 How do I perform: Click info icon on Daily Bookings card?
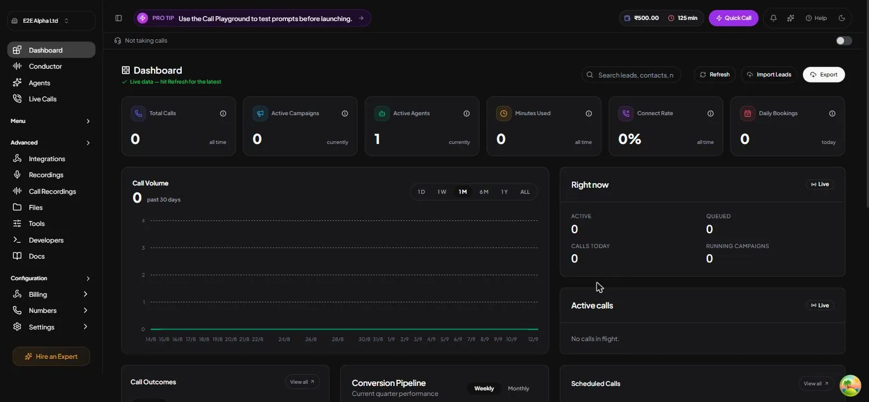coord(832,114)
